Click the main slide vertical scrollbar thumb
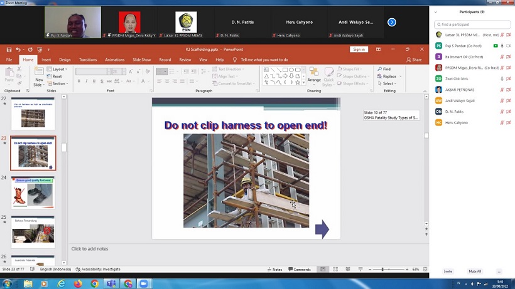Viewport: 515px width, 289px height. 426,135
